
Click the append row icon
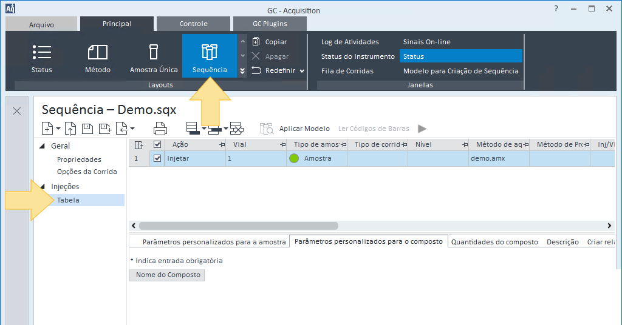point(214,129)
